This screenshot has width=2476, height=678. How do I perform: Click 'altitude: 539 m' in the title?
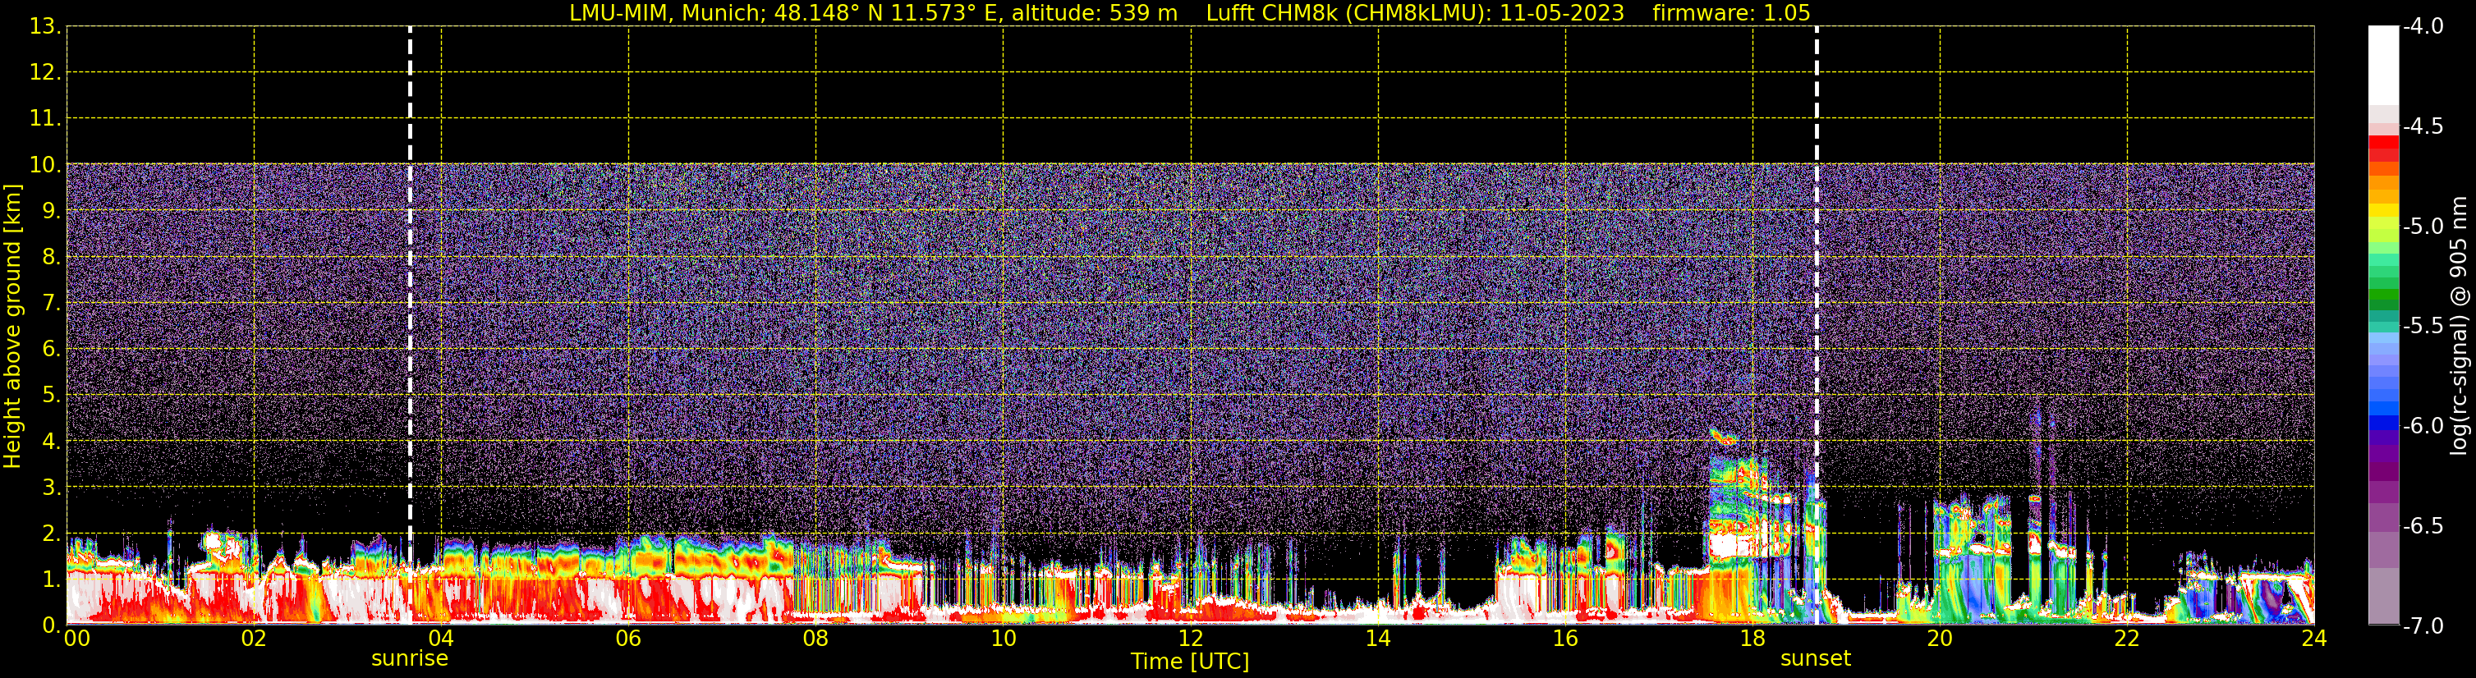click(x=1094, y=13)
